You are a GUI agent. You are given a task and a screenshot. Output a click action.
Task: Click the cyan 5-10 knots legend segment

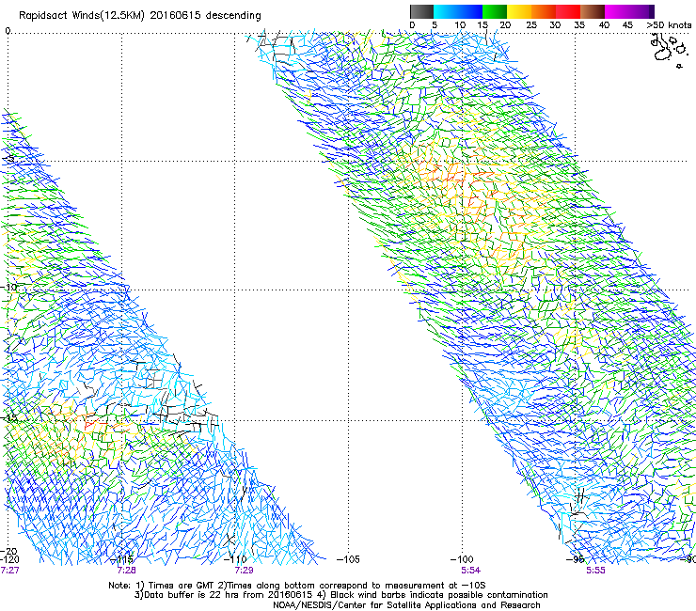(446, 11)
